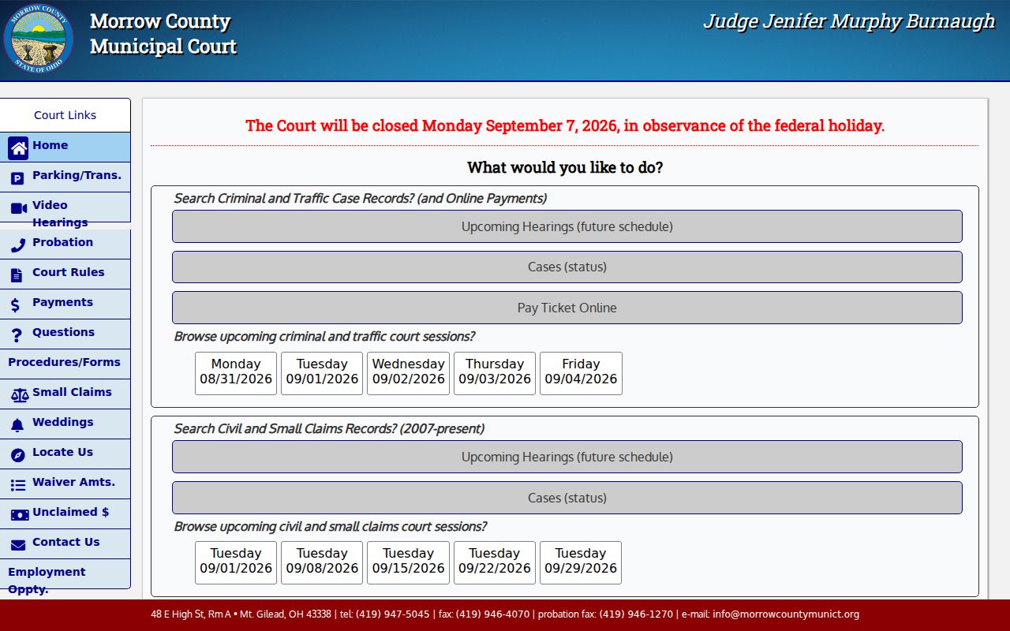Browse Thursday 09/03/2026 court session
The width and height of the screenshot is (1010, 631).
coord(495,373)
